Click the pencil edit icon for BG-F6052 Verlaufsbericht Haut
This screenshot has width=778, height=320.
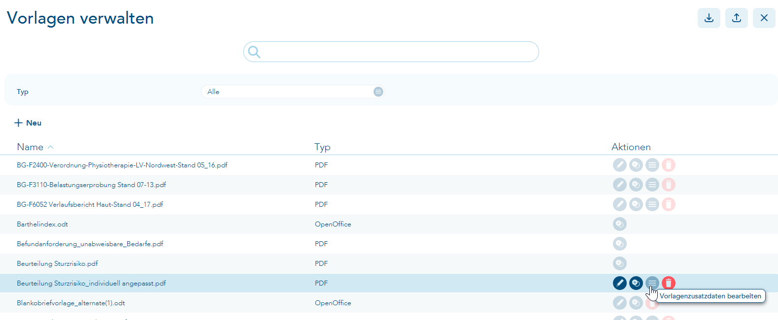point(620,204)
